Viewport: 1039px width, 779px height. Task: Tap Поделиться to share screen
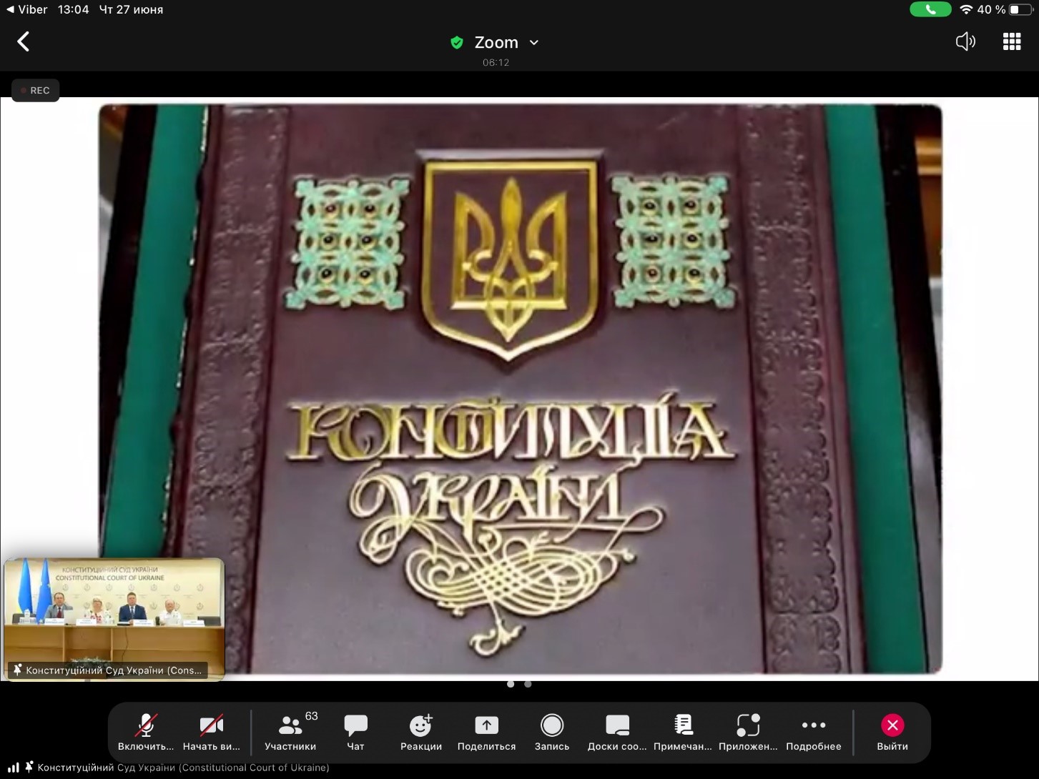coord(486,733)
